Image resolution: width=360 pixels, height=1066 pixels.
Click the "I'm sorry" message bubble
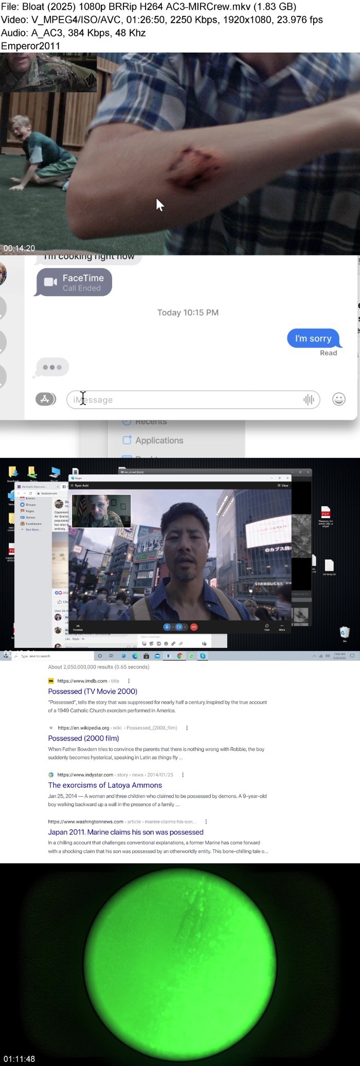click(x=313, y=338)
